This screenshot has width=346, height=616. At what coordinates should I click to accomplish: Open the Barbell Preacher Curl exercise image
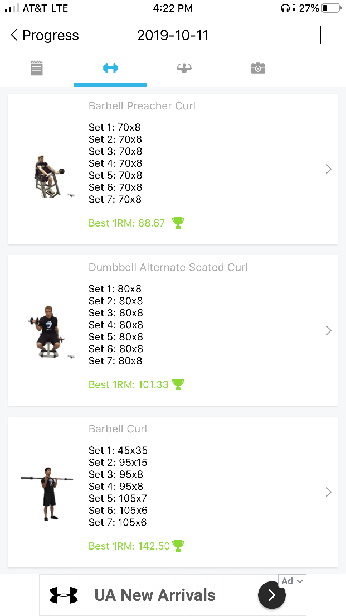coord(49,175)
